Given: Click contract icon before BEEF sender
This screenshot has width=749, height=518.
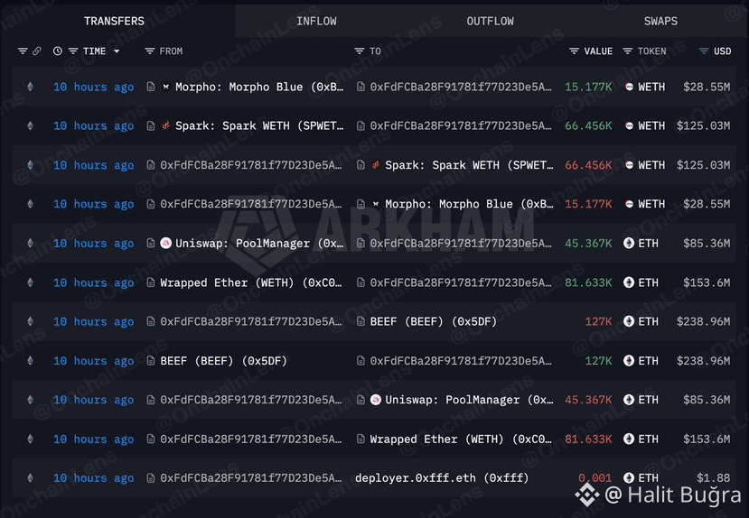Looking at the screenshot, I should click(x=151, y=361).
